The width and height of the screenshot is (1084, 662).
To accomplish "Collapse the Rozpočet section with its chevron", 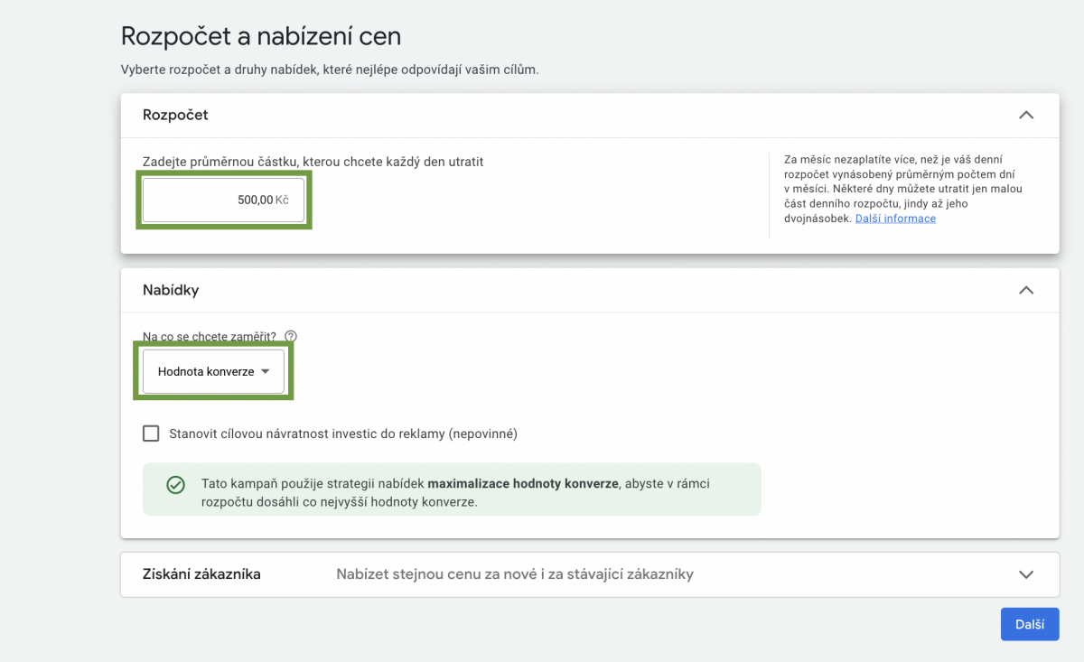I will click(1025, 115).
